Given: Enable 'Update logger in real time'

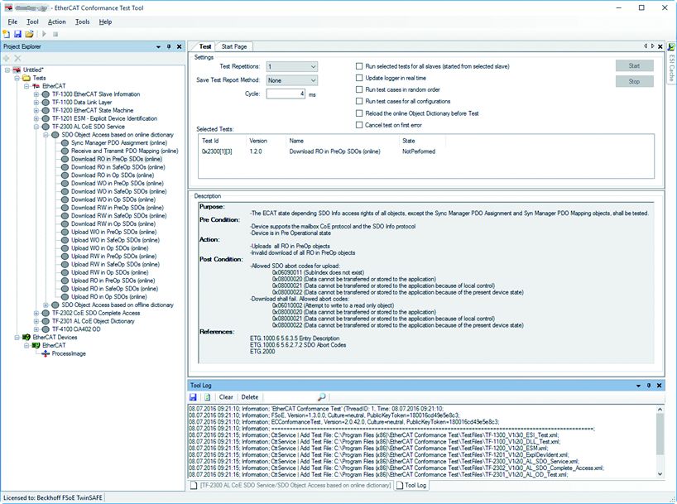Looking at the screenshot, I should click(x=359, y=79).
